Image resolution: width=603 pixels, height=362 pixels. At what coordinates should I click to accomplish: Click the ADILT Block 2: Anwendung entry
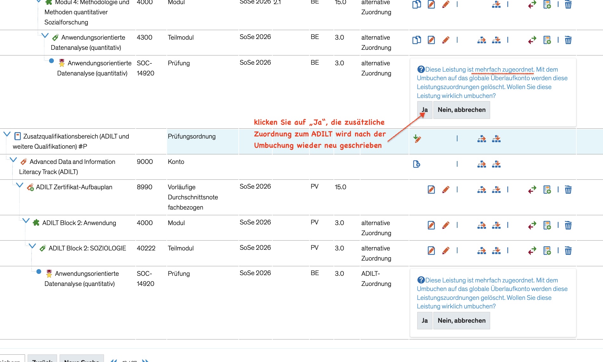[79, 223]
